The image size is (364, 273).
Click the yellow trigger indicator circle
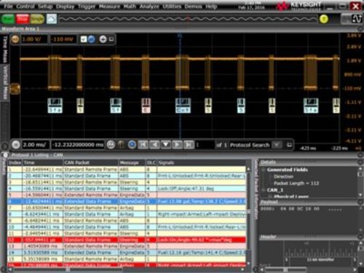click(324, 19)
